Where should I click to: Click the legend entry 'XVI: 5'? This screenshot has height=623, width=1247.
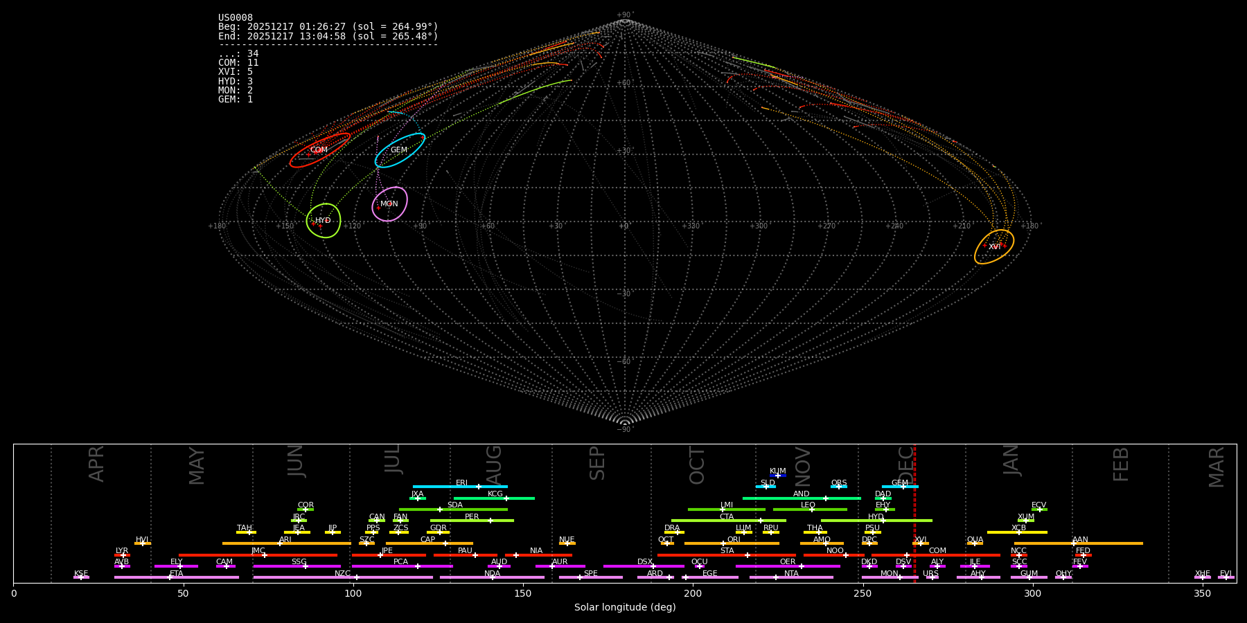click(236, 72)
